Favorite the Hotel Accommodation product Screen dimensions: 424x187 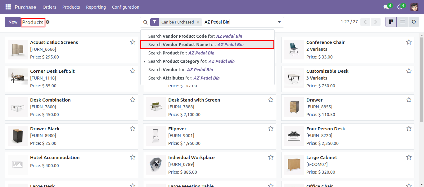tap(133, 157)
